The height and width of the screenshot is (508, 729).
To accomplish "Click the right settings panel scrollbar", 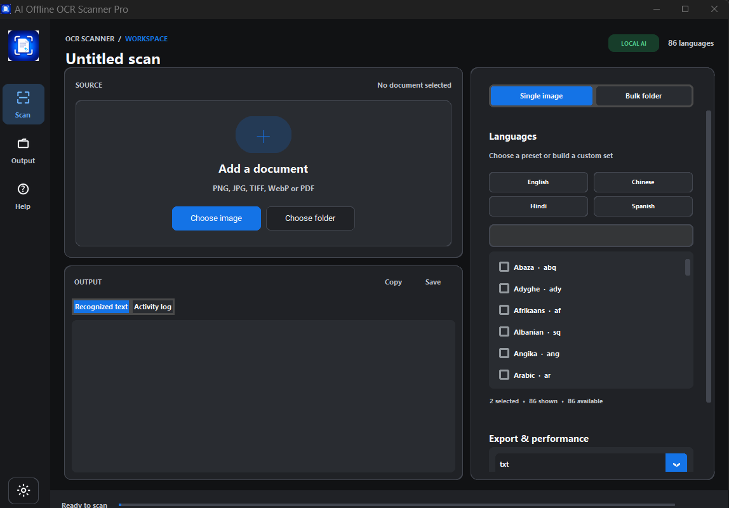I will point(709,257).
